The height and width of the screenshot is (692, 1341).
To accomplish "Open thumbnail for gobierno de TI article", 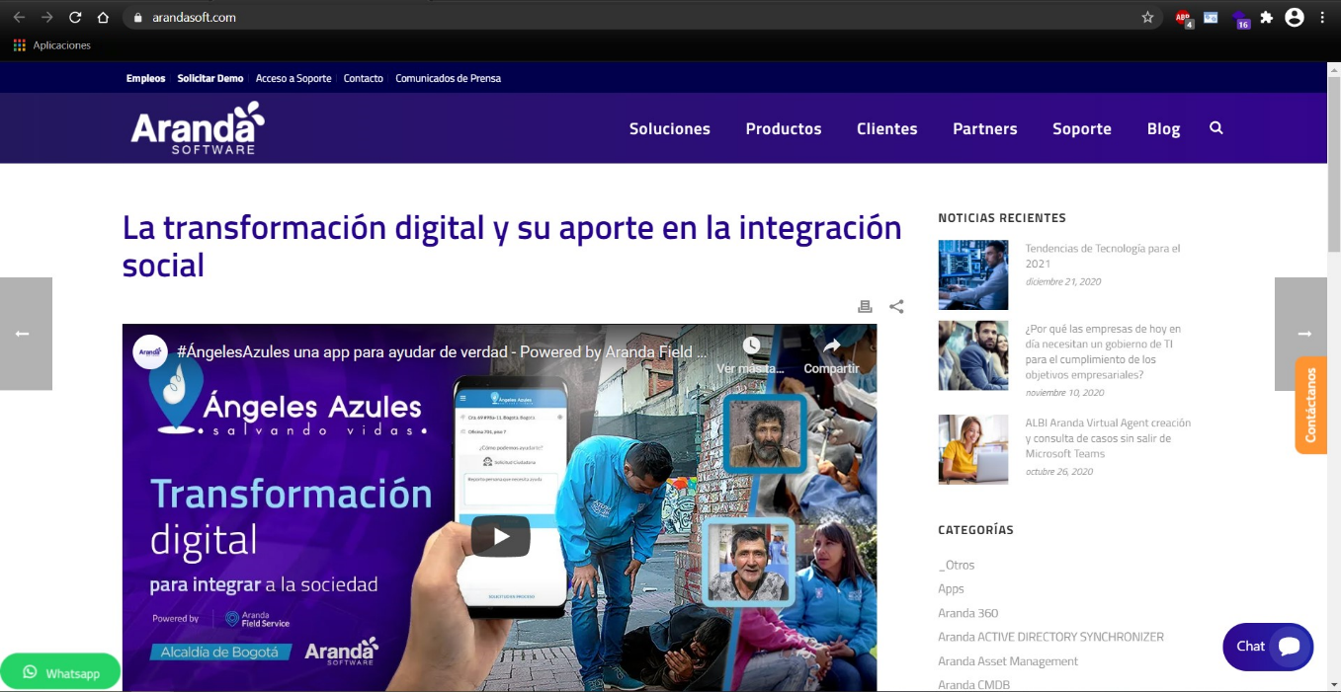I will coord(973,355).
